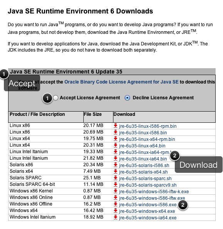The image size is (223, 229).
Task: Download jre-6u35-solaris-x64.sh link
Action: (144, 172)
